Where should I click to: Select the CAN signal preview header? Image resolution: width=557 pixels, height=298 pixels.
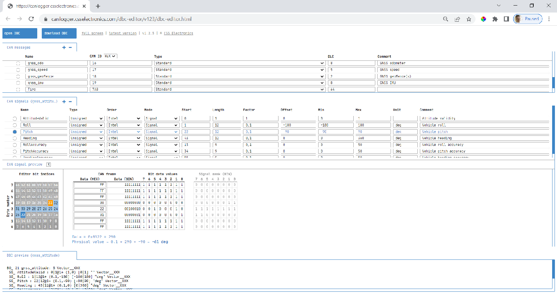[x=24, y=165]
